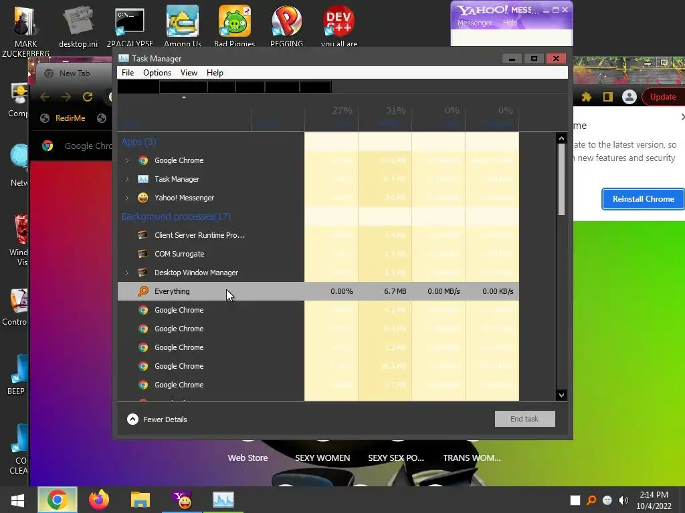The width and height of the screenshot is (685, 513).
Task: Open the Windows Start button
Action: tap(17, 500)
